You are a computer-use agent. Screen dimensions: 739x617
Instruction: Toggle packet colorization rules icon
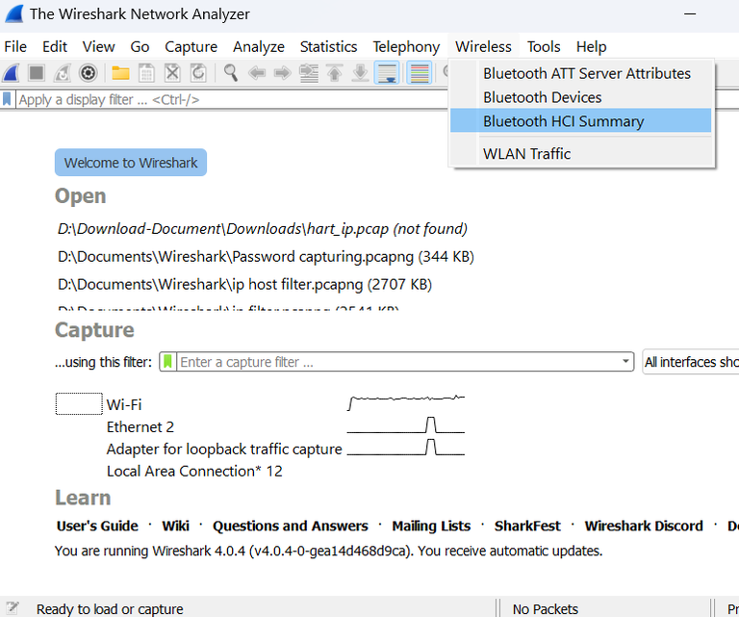tap(419, 73)
